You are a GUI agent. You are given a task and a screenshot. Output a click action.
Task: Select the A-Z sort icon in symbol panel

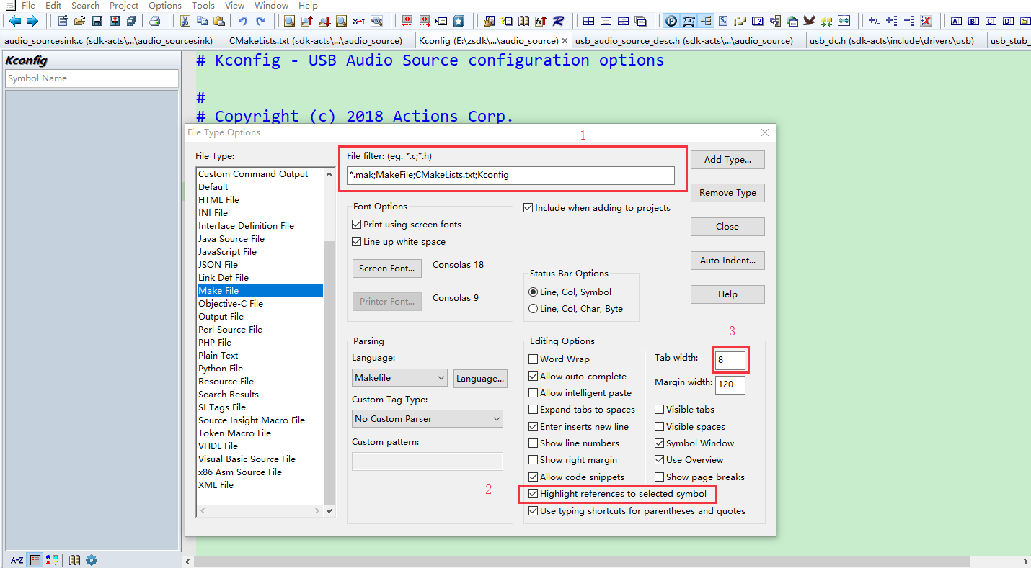click(16, 559)
